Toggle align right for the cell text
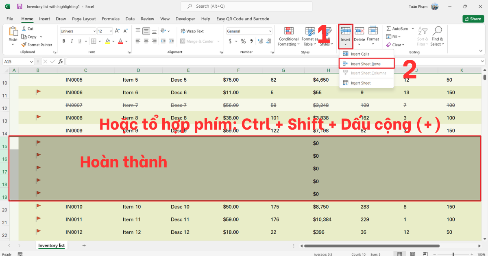488x256 pixels. point(154,41)
